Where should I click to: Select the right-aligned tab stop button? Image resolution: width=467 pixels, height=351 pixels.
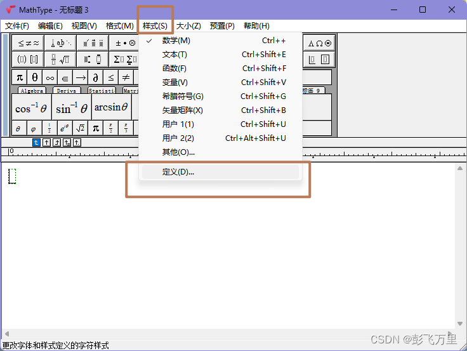pyautogui.click(x=56, y=143)
